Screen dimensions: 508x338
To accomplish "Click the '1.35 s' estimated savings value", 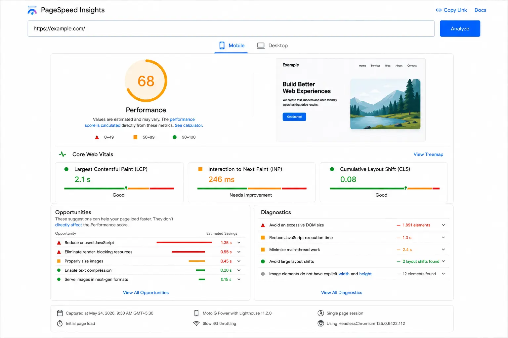I will [226, 243].
